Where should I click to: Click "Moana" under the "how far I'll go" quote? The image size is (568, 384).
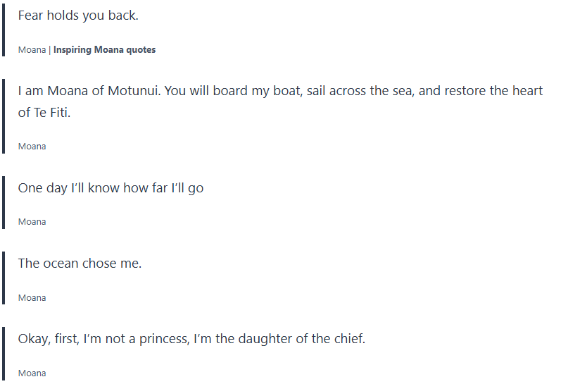pyautogui.click(x=32, y=222)
